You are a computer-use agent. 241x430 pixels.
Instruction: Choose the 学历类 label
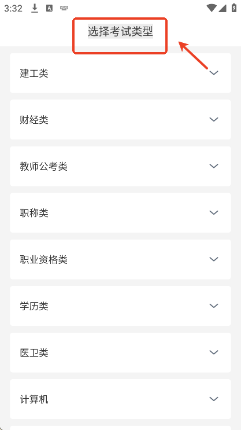point(34,306)
